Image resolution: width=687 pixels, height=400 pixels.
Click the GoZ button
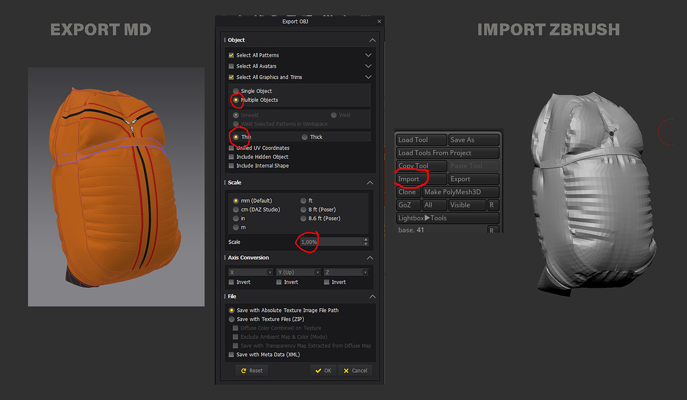pos(409,205)
